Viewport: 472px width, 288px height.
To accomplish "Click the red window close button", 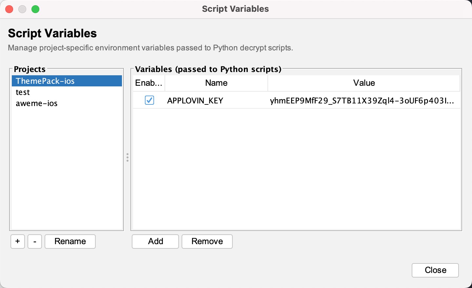I will (9, 9).
